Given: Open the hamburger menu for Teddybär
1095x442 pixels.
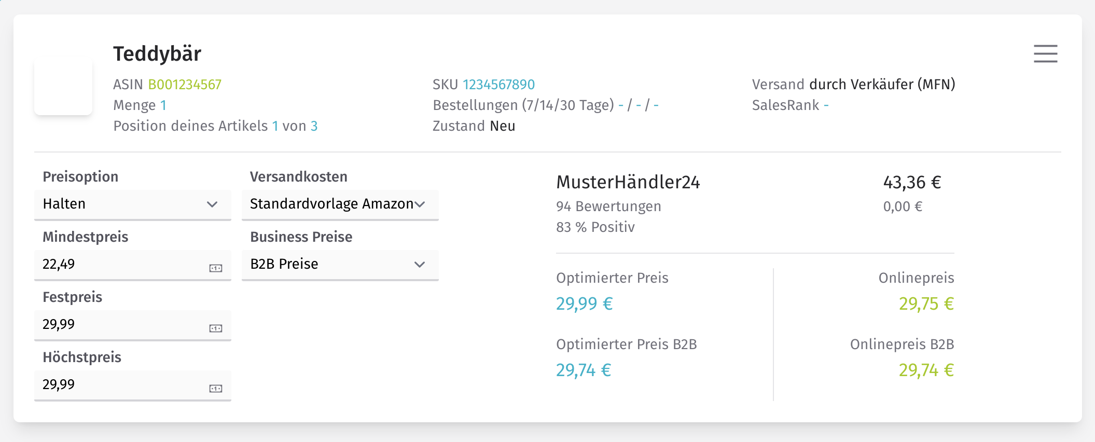Looking at the screenshot, I should coord(1045,53).
